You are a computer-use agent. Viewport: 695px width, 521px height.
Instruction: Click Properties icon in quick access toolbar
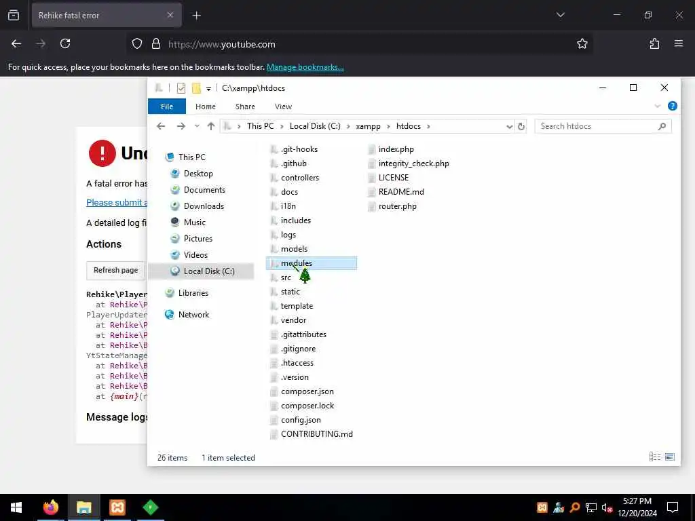click(181, 88)
